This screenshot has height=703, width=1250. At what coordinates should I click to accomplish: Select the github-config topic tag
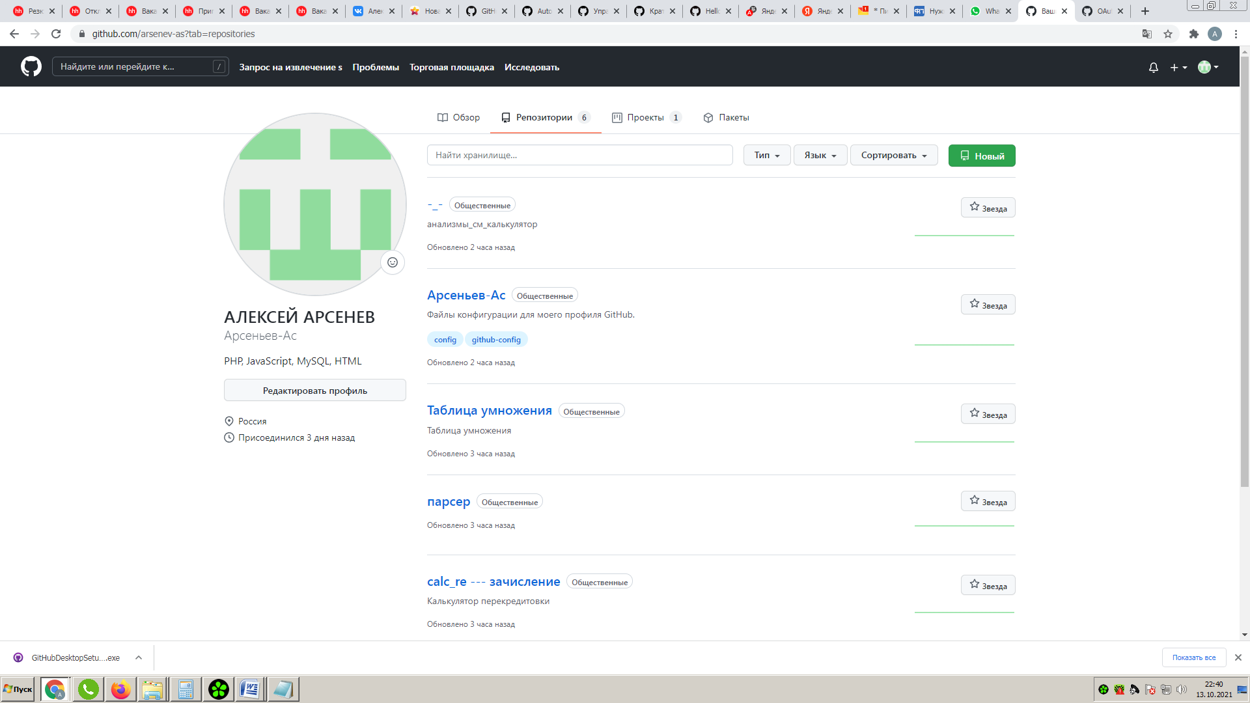tap(496, 340)
